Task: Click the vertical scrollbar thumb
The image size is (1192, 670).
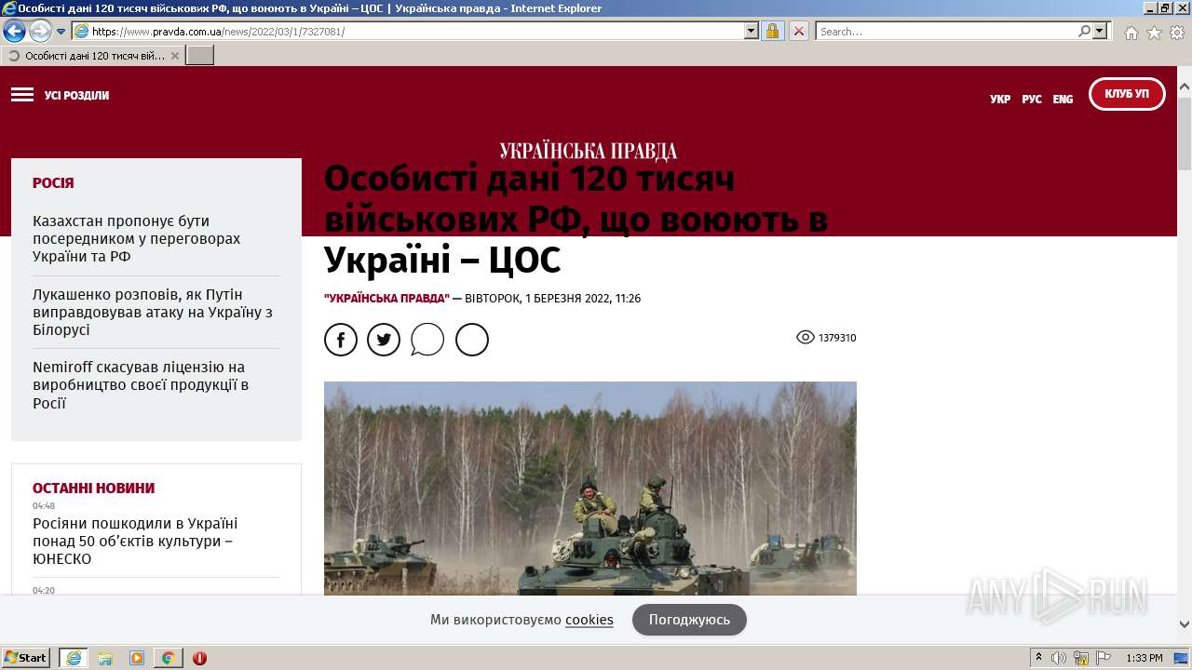Action: pyautogui.click(x=1185, y=132)
